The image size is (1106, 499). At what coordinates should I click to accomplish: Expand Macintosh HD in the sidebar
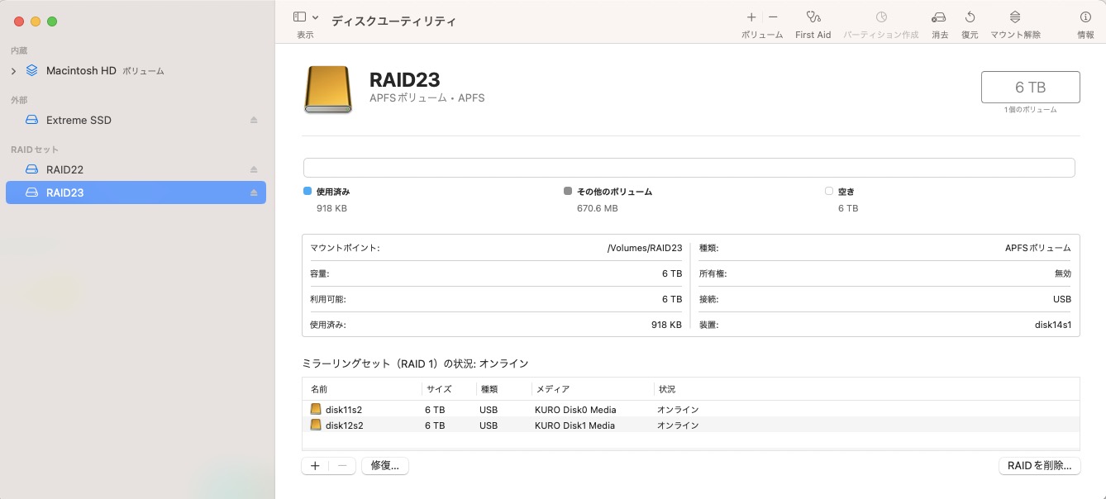[x=14, y=70]
